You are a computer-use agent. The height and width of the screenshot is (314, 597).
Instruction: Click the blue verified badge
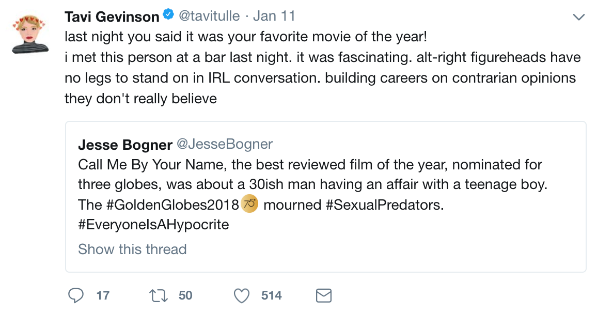[x=168, y=16]
